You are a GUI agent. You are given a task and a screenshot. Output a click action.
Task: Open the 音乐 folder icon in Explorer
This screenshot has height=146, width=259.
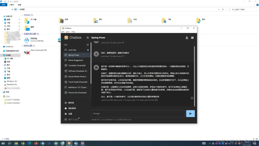click(198, 21)
